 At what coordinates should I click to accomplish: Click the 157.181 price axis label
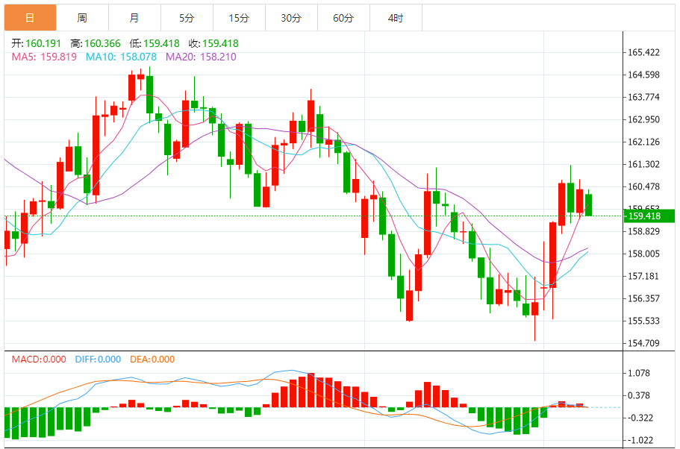coord(644,276)
